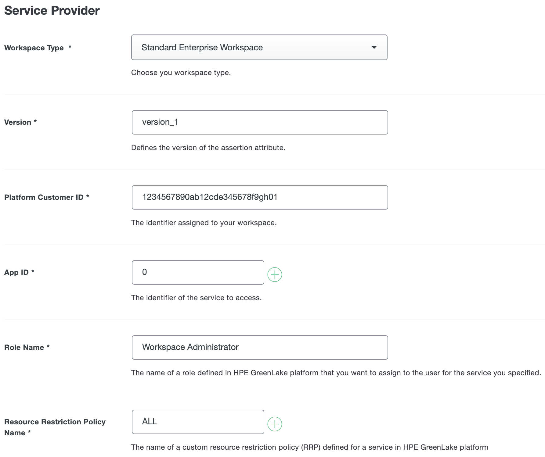Click the assertion attribute description under Version
Screen dimensions: 545x457
209,147
